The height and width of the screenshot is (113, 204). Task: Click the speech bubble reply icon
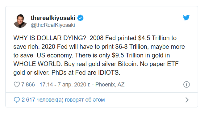[17, 100]
